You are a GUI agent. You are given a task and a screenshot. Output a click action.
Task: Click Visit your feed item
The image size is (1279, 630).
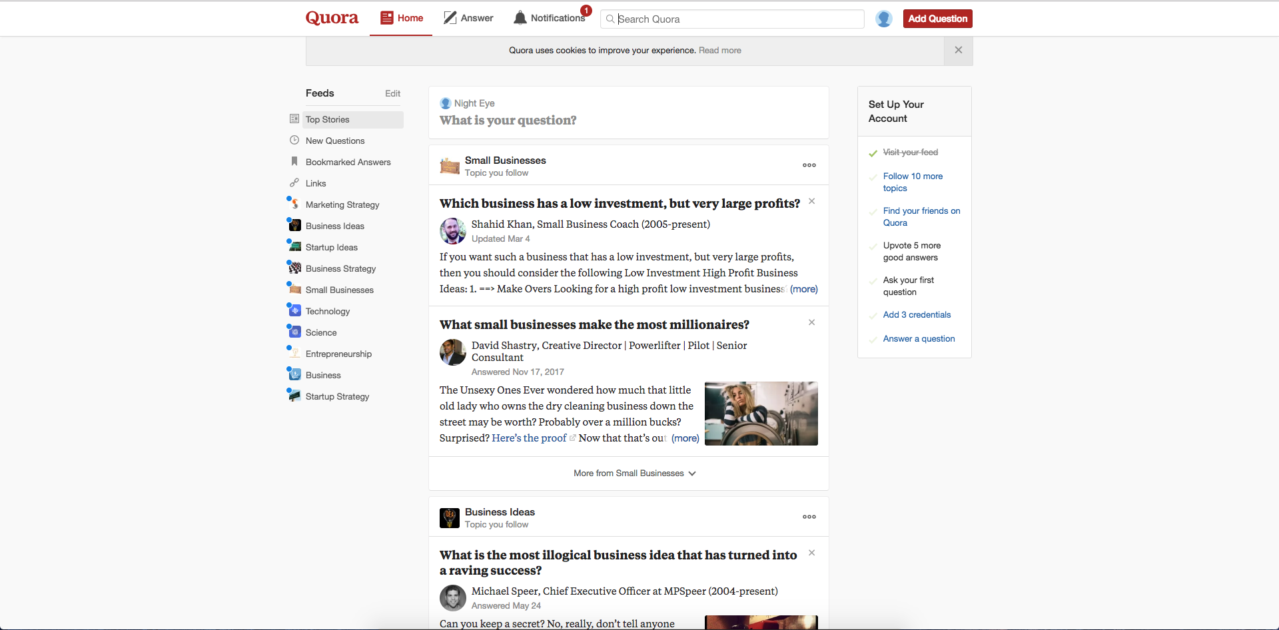910,153
